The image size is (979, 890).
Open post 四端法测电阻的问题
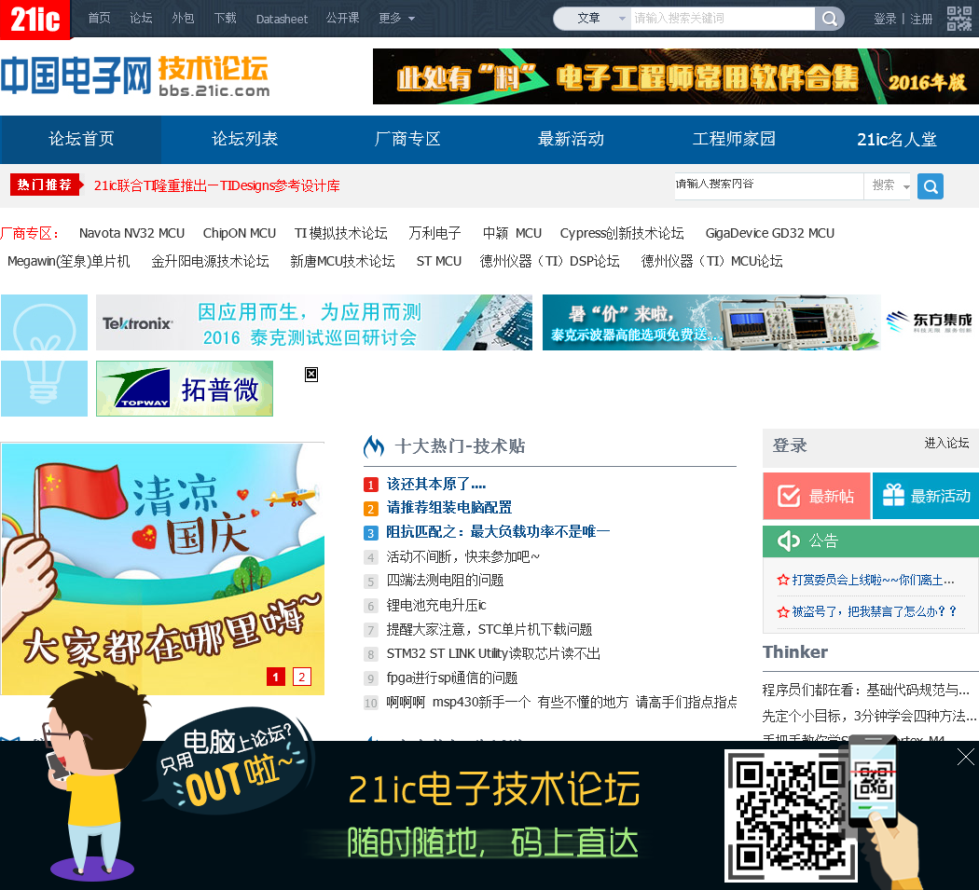445,581
